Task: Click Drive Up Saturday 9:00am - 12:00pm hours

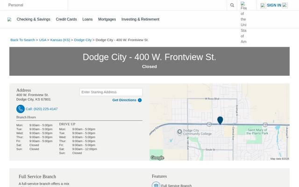Action: 85,149
